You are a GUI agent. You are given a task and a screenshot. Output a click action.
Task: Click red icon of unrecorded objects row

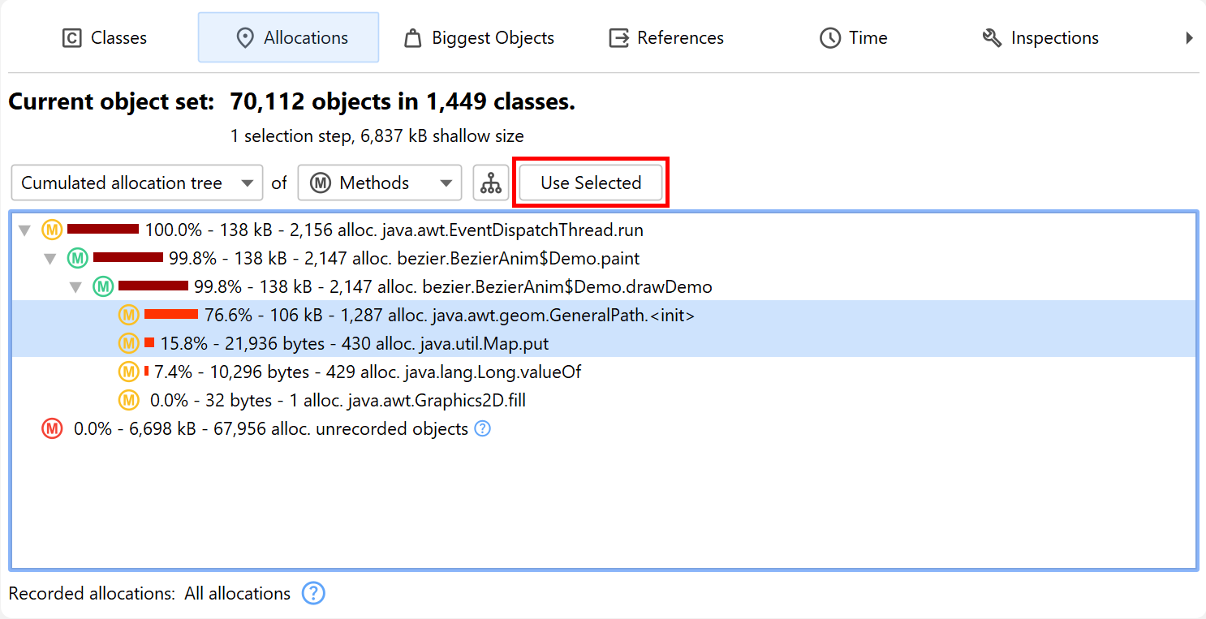(52, 428)
